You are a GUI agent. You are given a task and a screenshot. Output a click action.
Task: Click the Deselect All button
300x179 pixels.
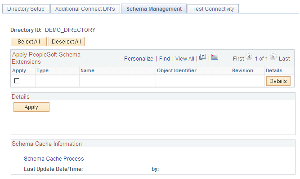click(67, 42)
